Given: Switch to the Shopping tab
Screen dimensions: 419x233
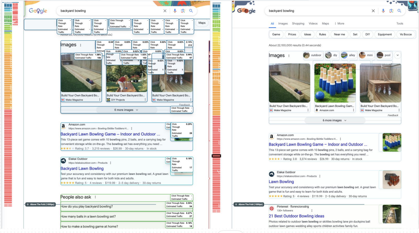Looking at the screenshot, I should coord(298,24).
